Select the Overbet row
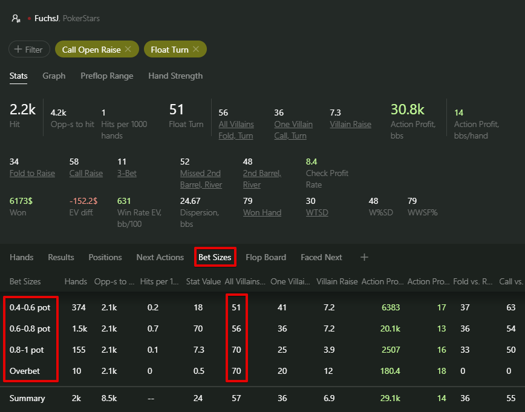The width and height of the screenshot is (525, 412). [x=25, y=371]
